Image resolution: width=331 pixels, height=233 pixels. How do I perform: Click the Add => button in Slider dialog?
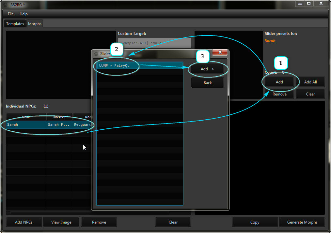coord(207,69)
